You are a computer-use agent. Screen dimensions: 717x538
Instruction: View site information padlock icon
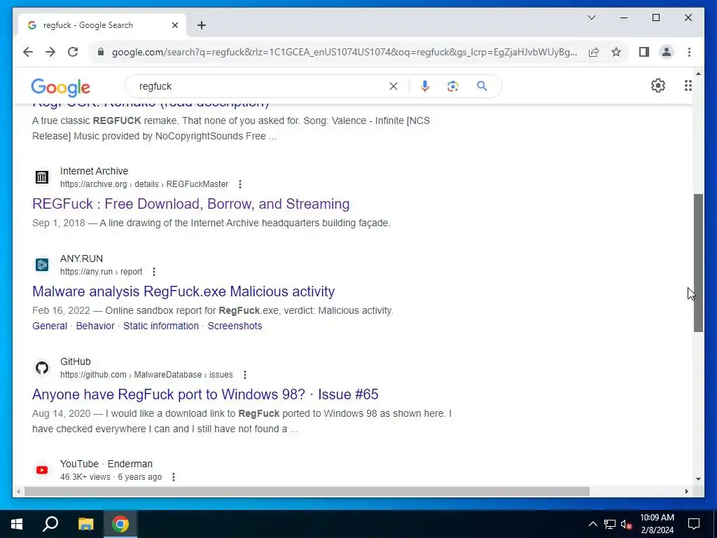point(101,52)
